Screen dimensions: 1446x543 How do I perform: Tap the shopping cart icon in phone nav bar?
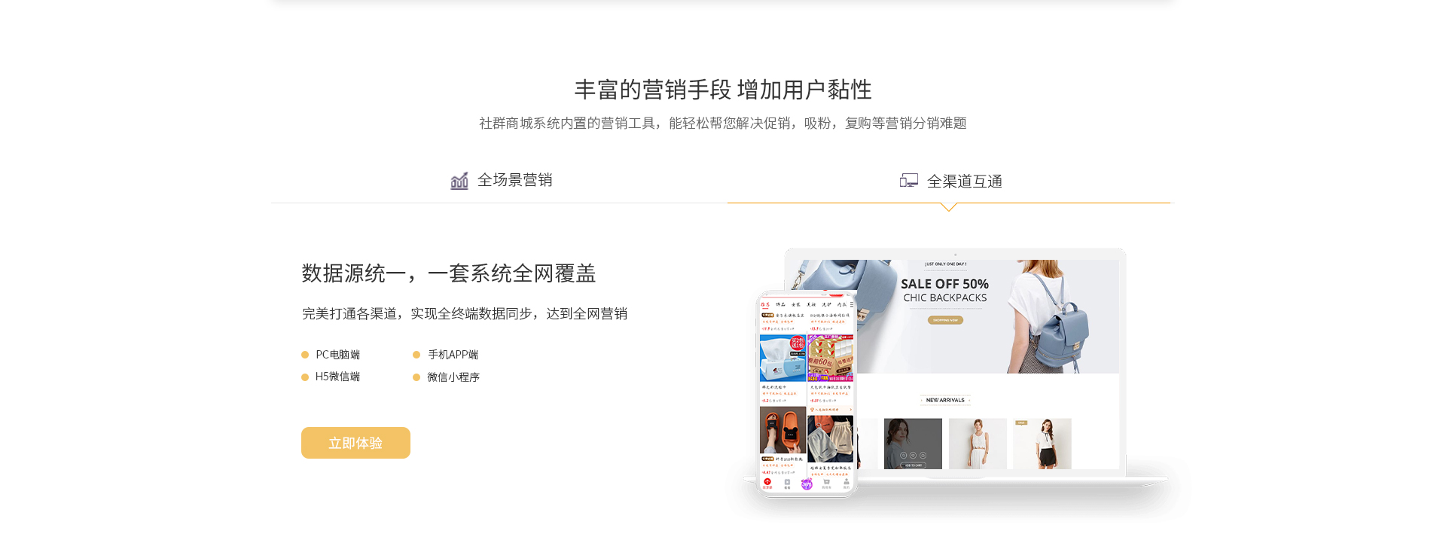[x=826, y=484]
